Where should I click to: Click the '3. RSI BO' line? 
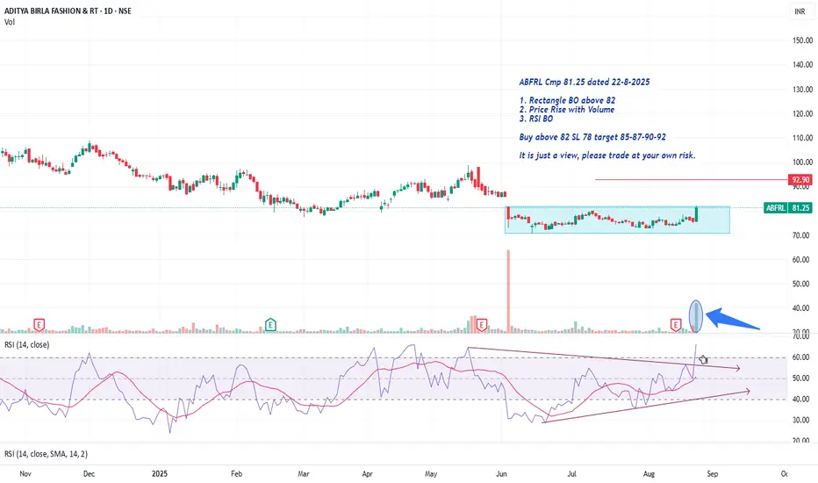point(535,119)
